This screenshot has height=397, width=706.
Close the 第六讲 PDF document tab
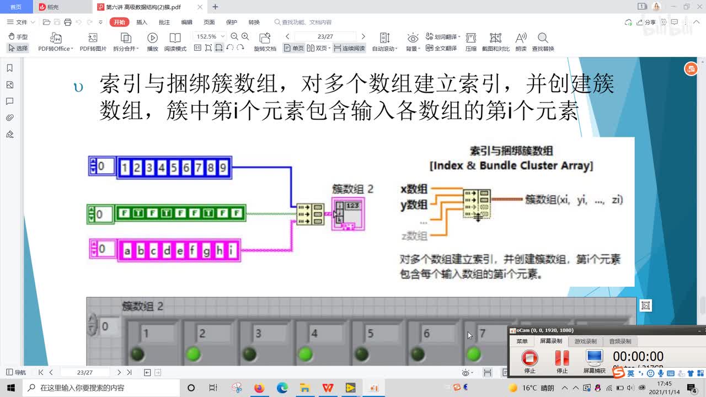(200, 7)
